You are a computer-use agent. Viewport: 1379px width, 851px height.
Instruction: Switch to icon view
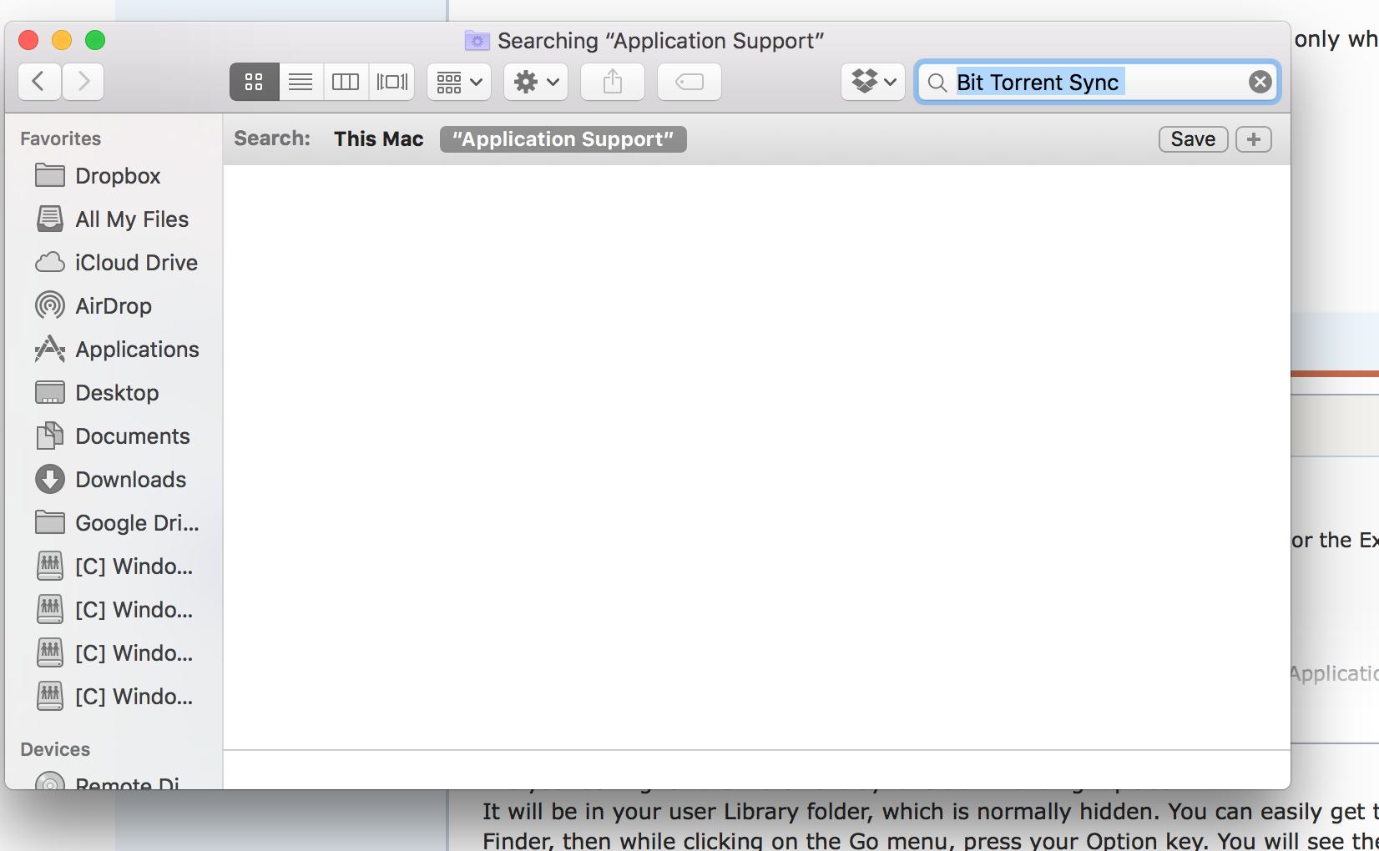pyautogui.click(x=255, y=82)
